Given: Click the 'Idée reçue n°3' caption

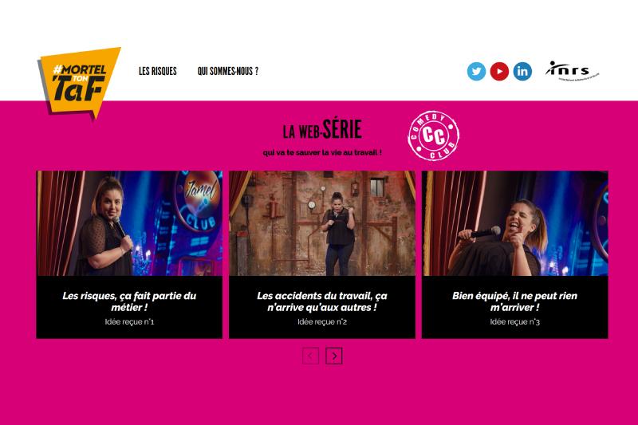Looking at the screenshot, I should click(x=514, y=321).
